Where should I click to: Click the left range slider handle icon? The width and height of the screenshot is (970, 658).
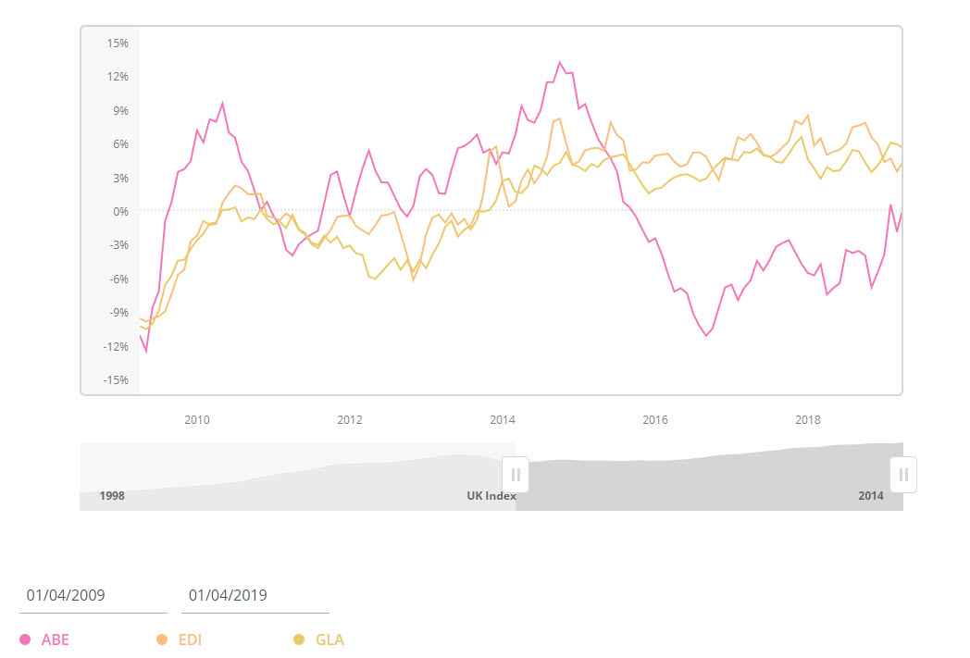coord(516,474)
